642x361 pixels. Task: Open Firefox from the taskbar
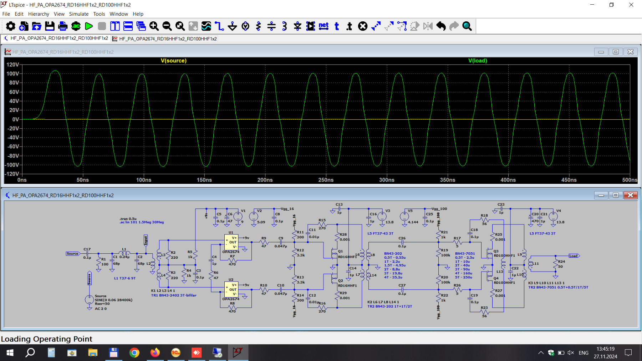155,352
